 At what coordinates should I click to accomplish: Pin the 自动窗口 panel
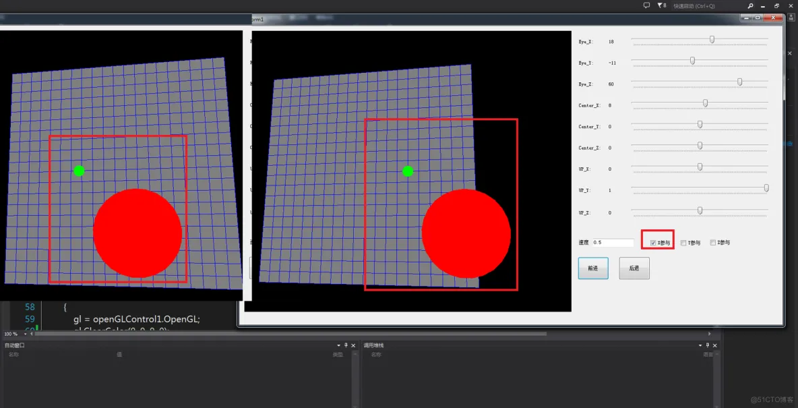point(346,345)
